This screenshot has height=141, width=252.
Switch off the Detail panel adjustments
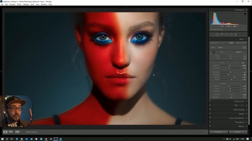pyautogui.click(x=210, y=114)
